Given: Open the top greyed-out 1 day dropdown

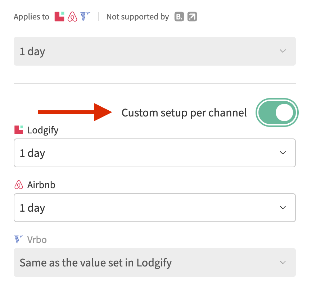Looking at the screenshot, I should (x=155, y=51).
